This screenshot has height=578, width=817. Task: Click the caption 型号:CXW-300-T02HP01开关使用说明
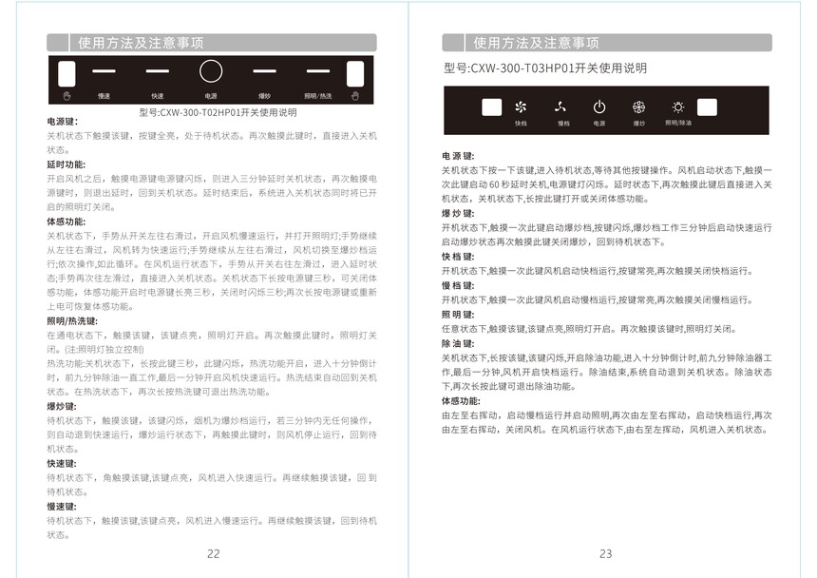(x=218, y=112)
